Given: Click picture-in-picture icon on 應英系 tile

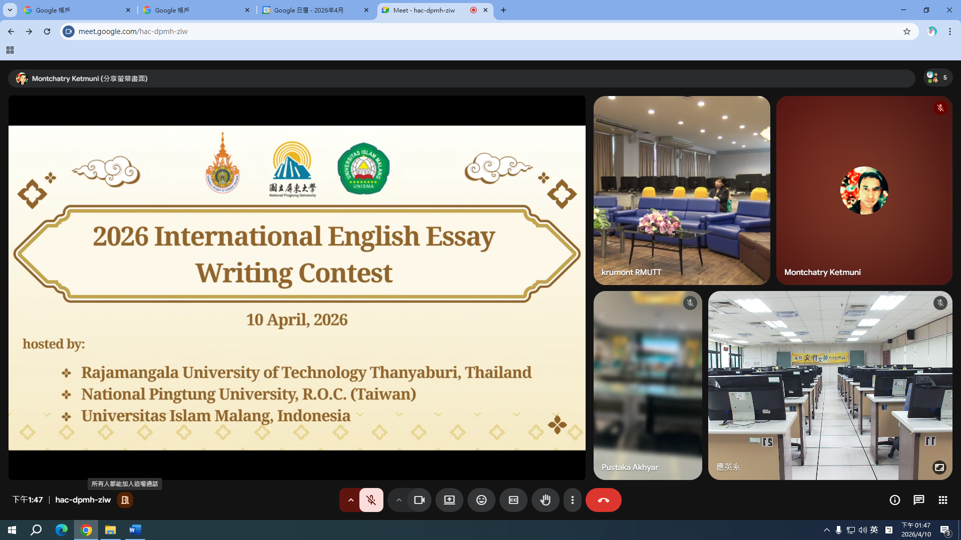Looking at the screenshot, I should click(x=939, y=467).
